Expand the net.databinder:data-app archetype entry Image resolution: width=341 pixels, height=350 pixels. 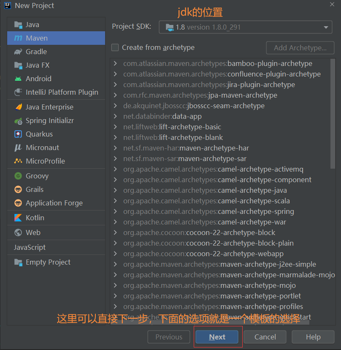tap(114, 116)
